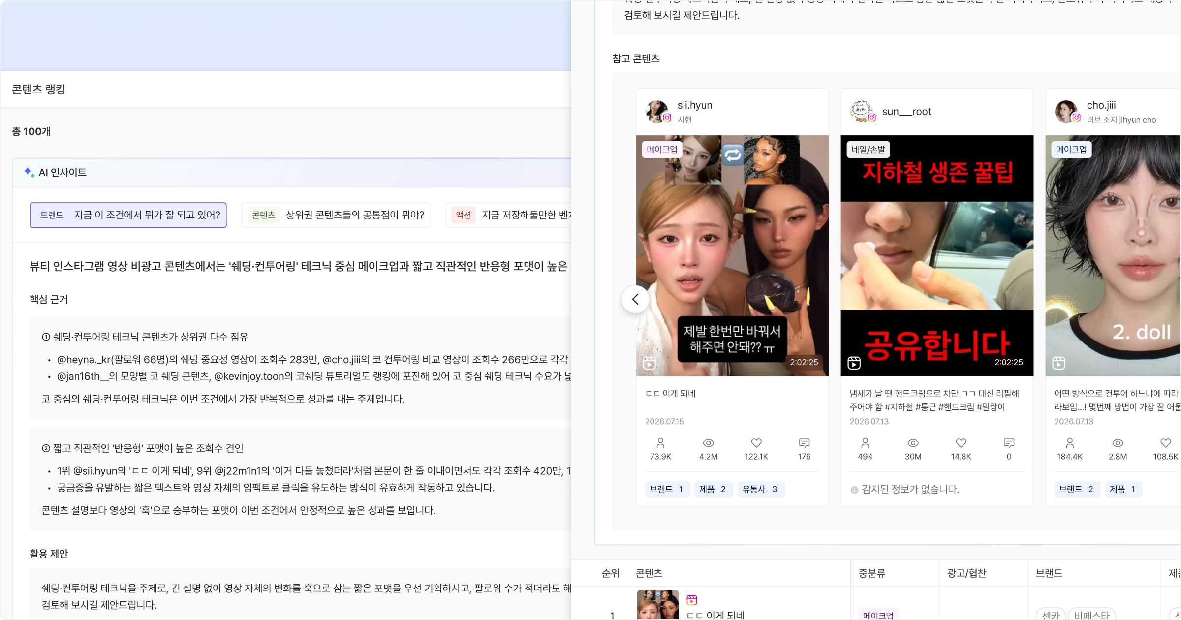Click the 참고 콘텐츠 section heading
Screen dimensions: 1181x620
(636, 59)
